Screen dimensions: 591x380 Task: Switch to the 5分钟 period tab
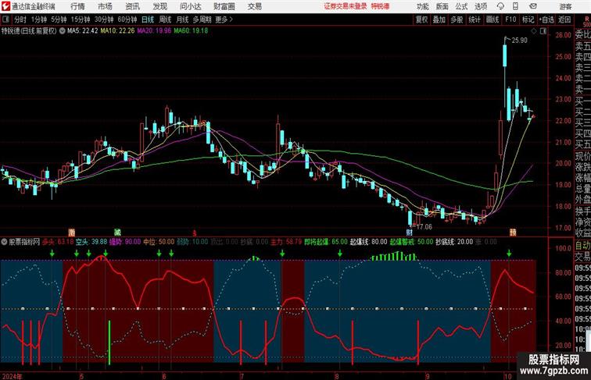pos(59,20)
